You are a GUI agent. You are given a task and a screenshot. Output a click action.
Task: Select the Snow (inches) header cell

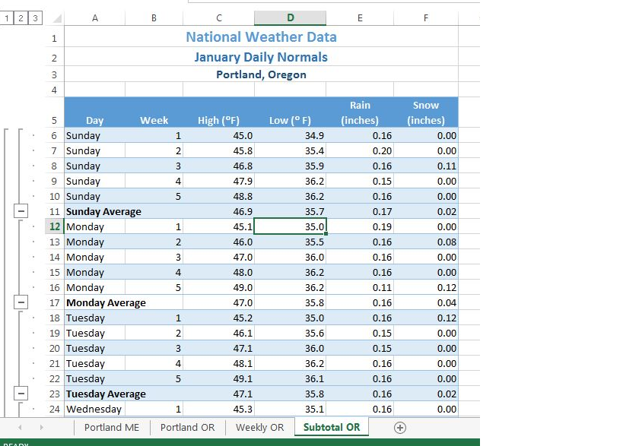(x=425, y=112)
